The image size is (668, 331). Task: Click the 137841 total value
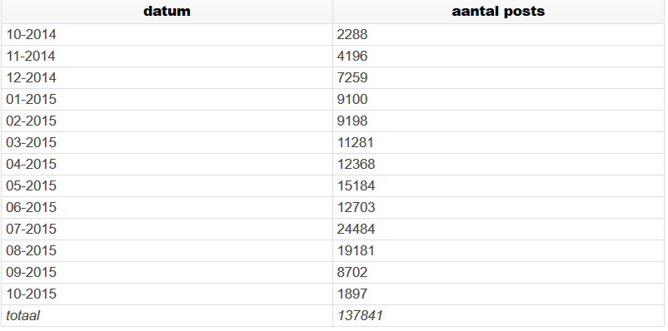point(360,316)
